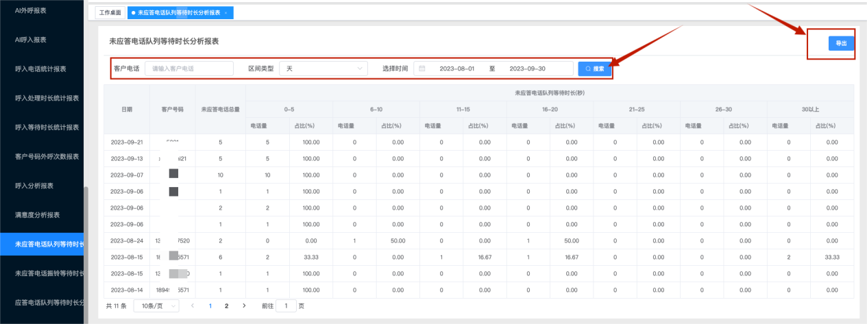This screenshot has height=324, width=867.
Task: Close the 未应答电话队列等待时长分析报表 tab
Action: (x=225, y=13)
